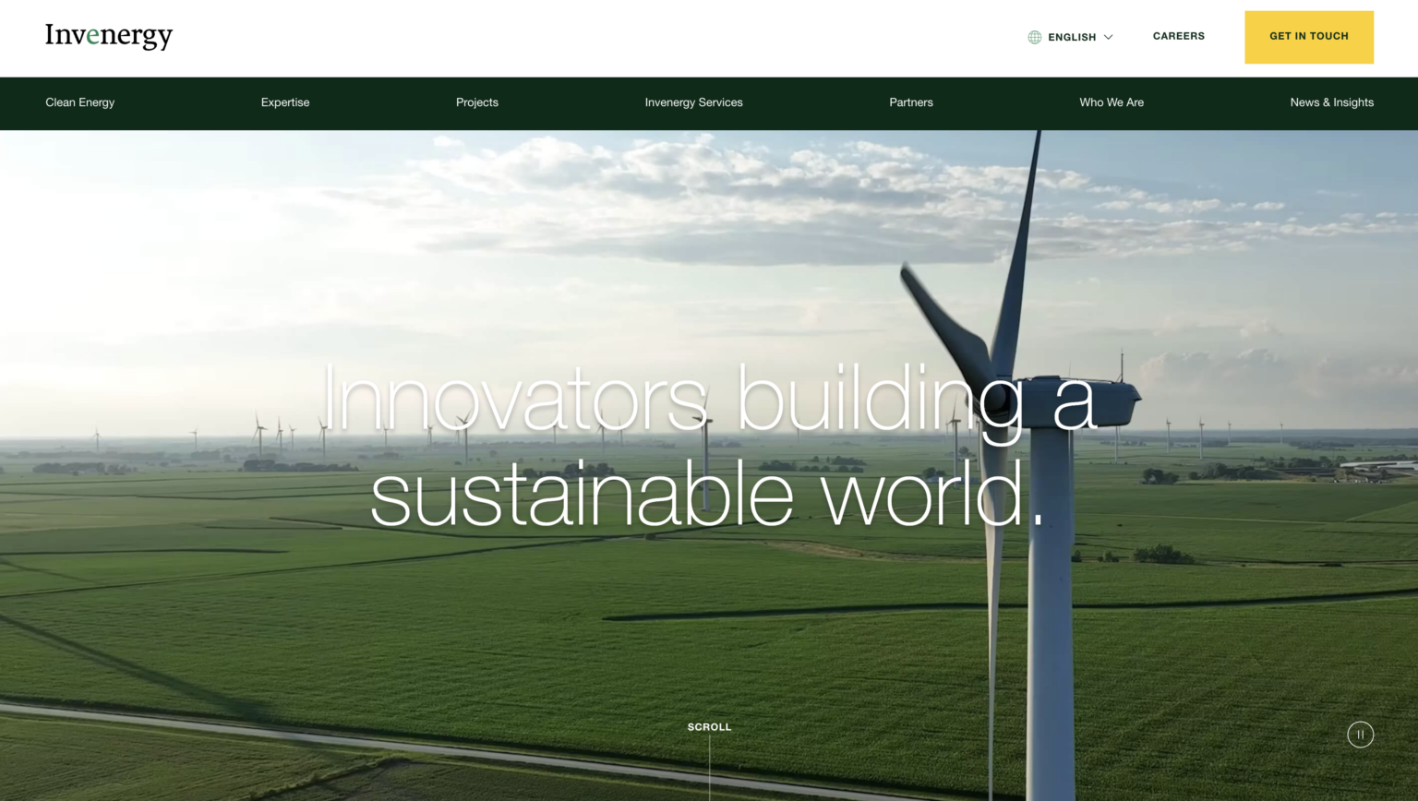This screenshot has width=1418, height=801.
Task: Open the Projects menu
Action: point(476,102)
